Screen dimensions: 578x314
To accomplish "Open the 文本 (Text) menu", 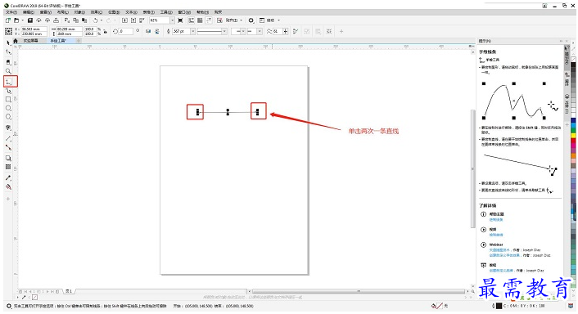I will 132,12.
